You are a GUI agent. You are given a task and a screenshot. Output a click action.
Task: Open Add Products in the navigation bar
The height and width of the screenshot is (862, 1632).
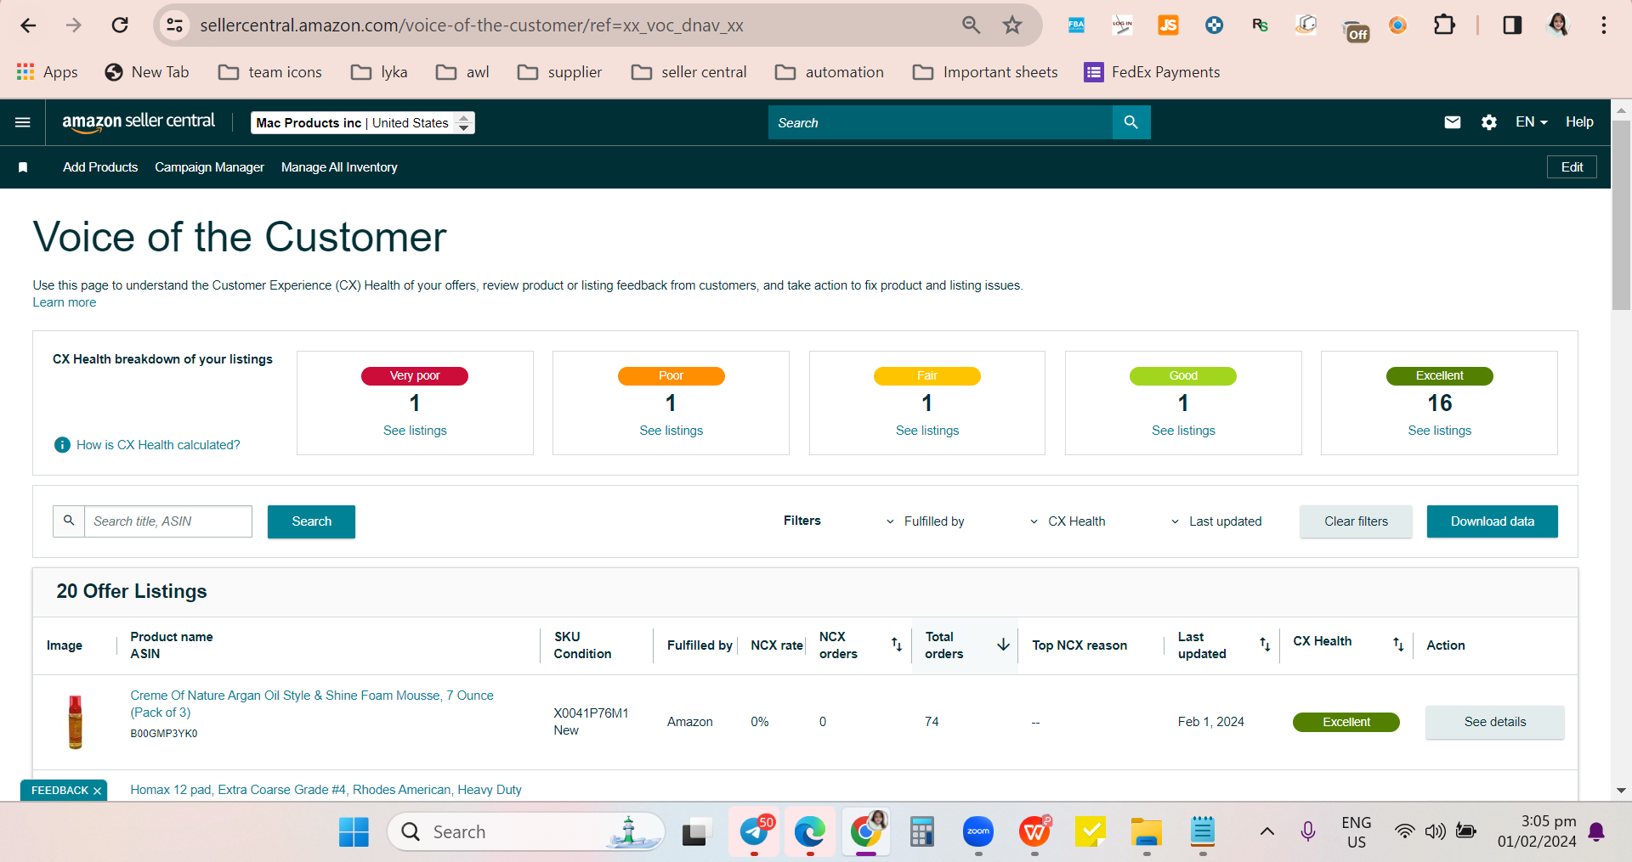(x=100, y=167)
